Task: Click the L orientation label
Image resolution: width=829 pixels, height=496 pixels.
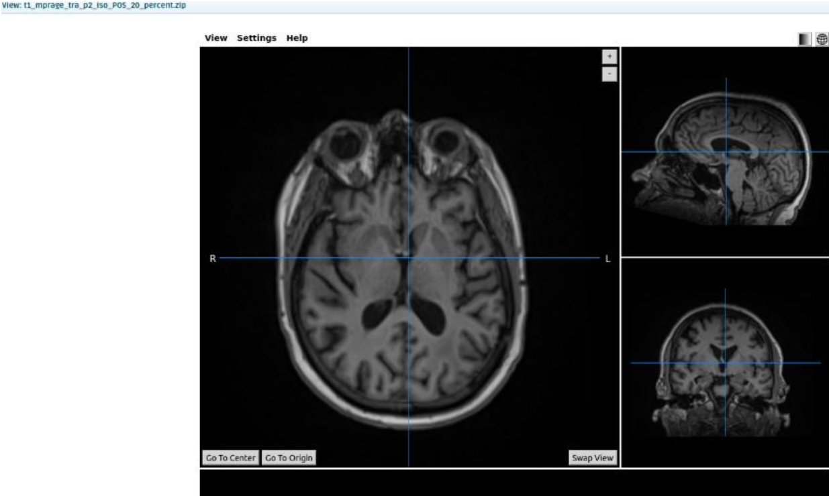Action: point(608,259)
